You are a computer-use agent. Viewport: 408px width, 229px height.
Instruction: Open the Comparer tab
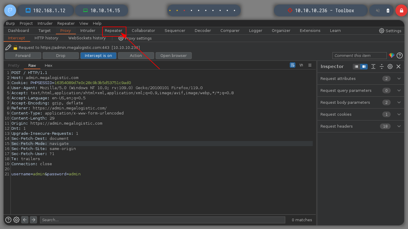coord(230,31)
